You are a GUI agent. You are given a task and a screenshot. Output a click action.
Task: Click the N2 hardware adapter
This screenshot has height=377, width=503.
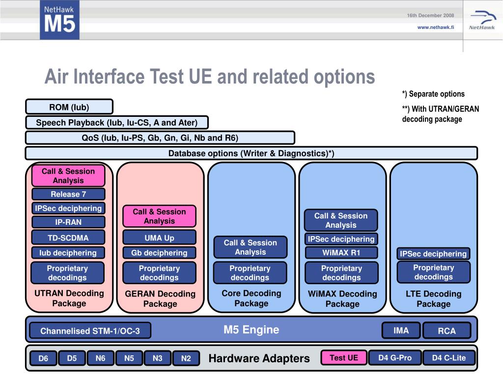point(186,358)
